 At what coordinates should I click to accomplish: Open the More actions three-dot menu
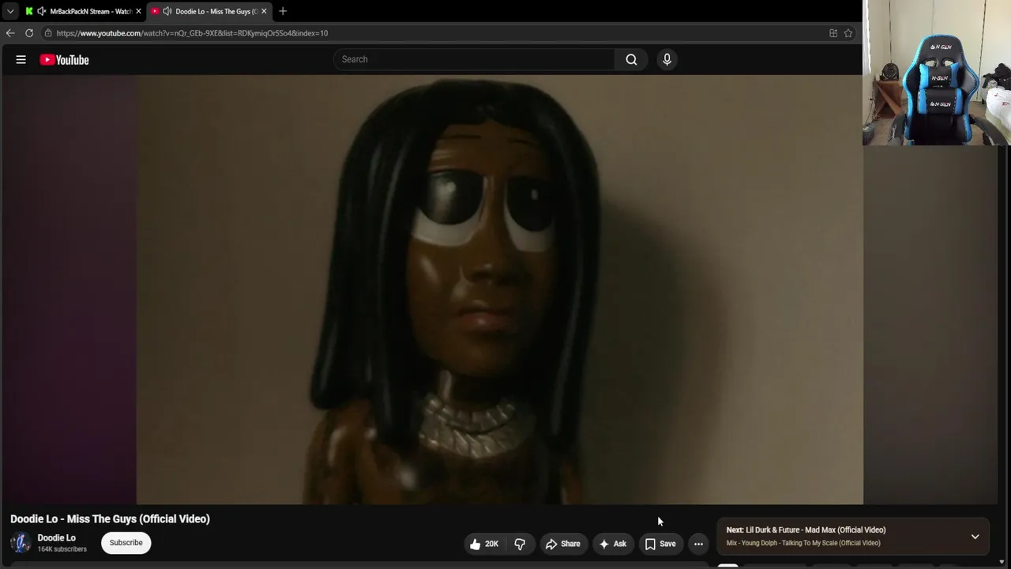[x=698, y=544]
